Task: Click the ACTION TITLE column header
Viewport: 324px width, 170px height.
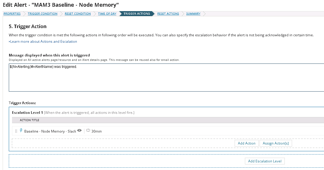Action: [x=29, y=120]
